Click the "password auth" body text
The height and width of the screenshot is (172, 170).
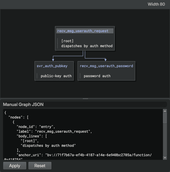point(97,76)
